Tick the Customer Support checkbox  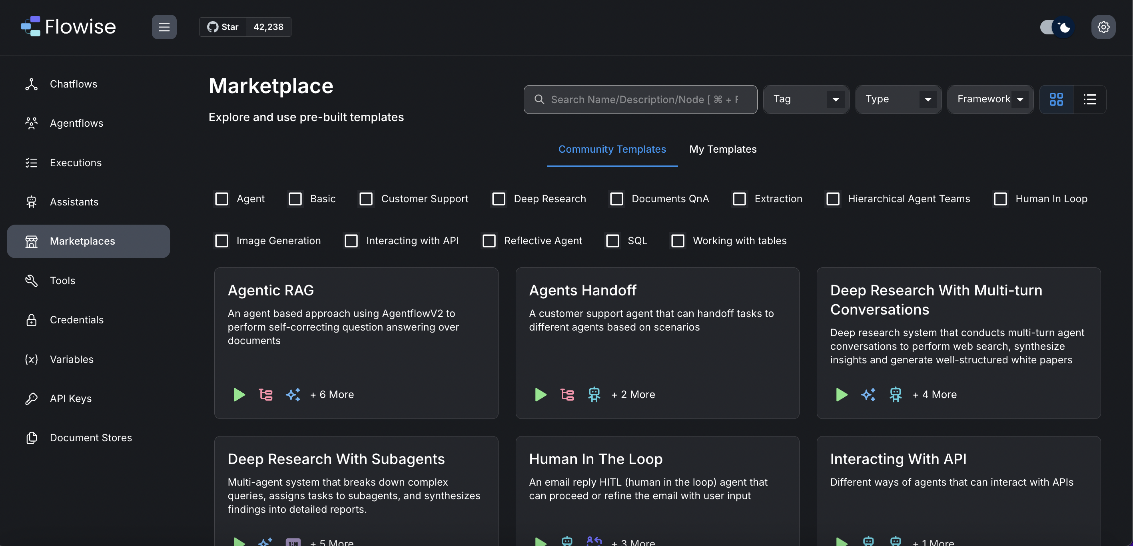pyautogui.click(x=365, y=199)
